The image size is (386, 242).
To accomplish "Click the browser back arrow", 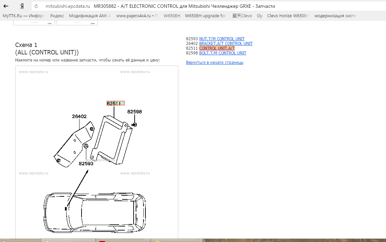I will (x=6, y=6).
